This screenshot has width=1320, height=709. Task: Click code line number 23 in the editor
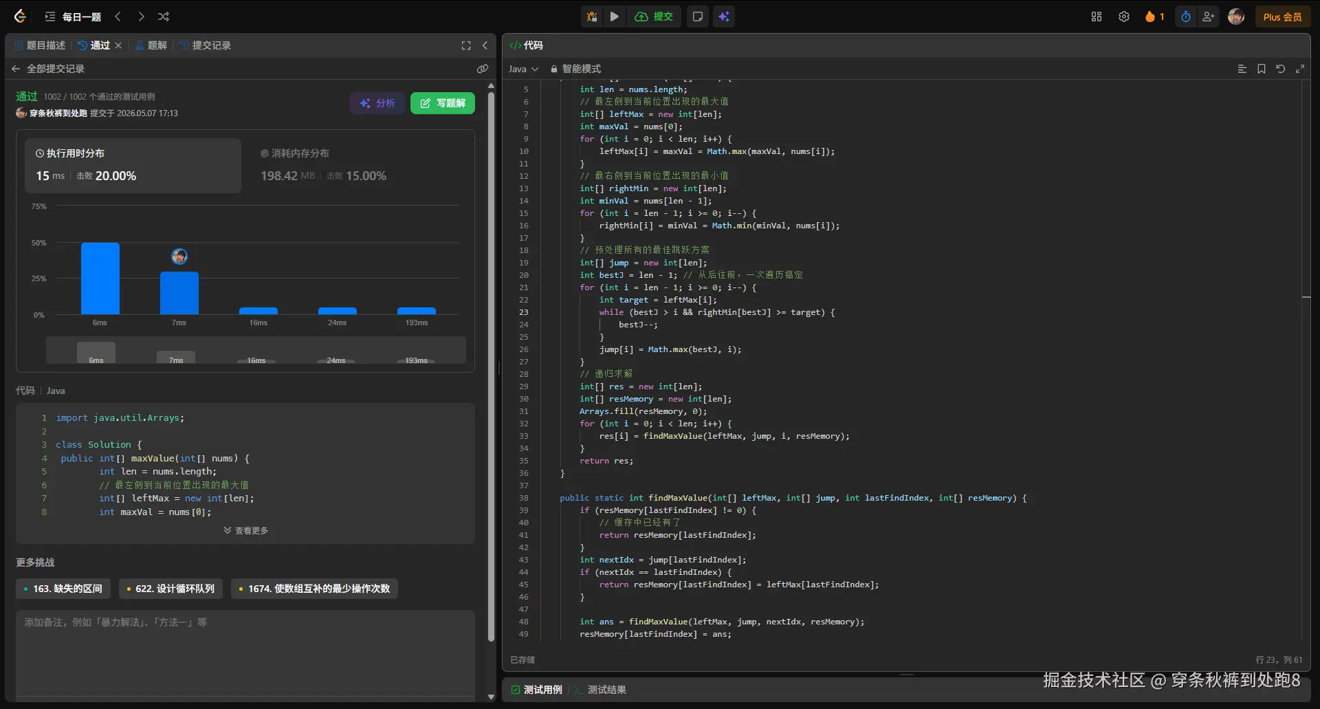click(524, 312)
